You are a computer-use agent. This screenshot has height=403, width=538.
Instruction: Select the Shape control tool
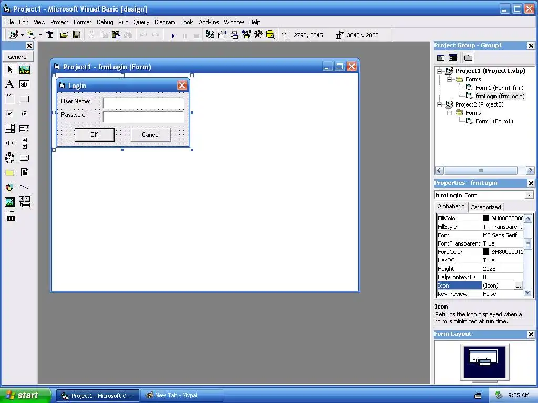[10, 187]
